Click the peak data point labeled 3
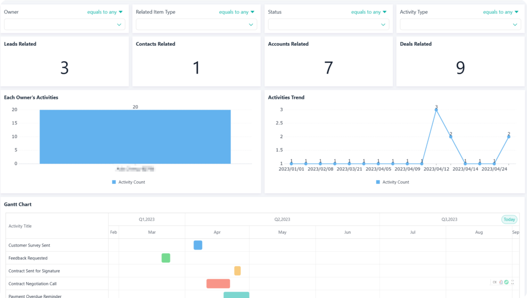Viewport: 527px width, 298px height. coord(436,110)
